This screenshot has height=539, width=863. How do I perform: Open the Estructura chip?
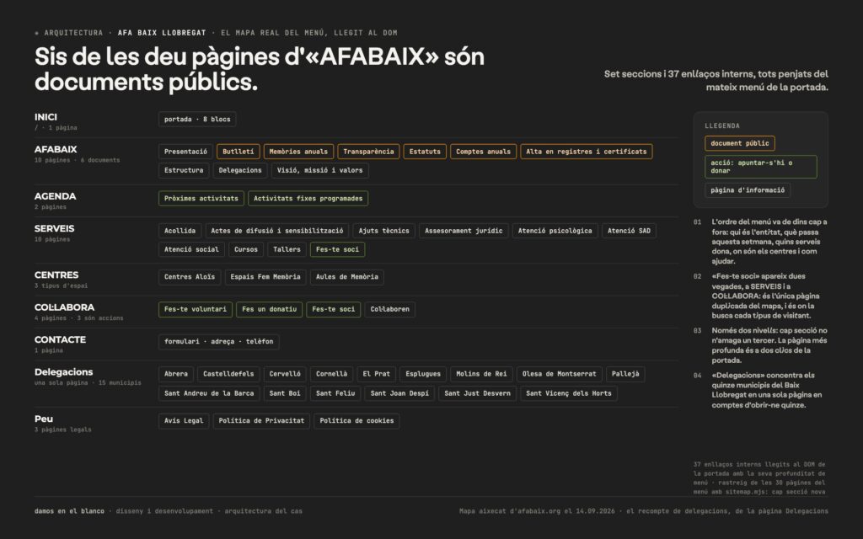184,170
